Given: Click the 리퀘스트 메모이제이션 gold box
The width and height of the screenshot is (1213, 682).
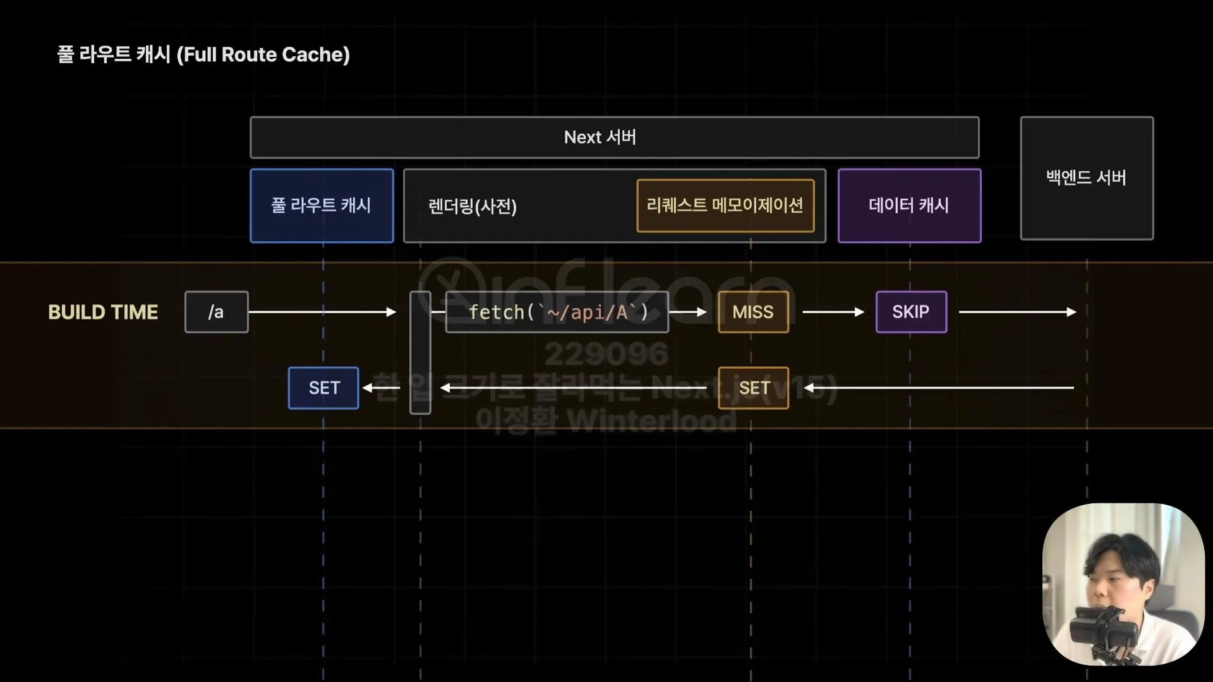Looking at the screenshot, I should tap(725, 206).
